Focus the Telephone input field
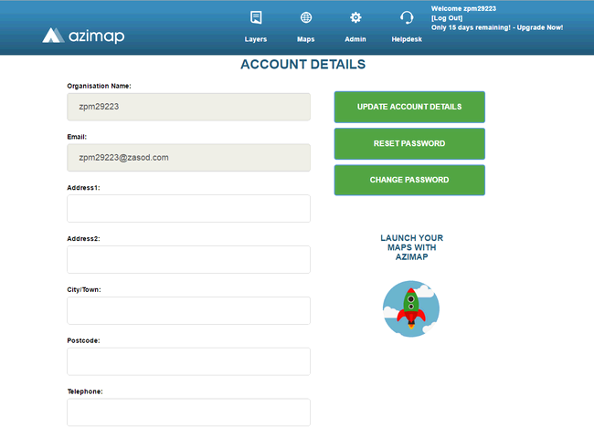594x448 pixels. [x=188, y=412]
